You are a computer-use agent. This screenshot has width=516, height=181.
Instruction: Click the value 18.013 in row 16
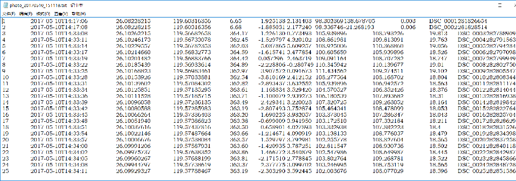pos(438,115)
